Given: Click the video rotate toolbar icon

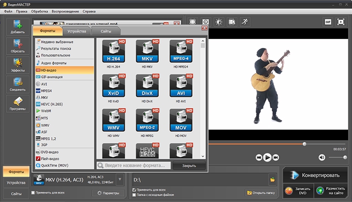Looking at the screenshot, I should [232, 22].
